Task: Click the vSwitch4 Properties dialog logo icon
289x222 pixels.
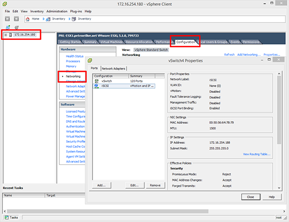Action: tap(90, 60)
